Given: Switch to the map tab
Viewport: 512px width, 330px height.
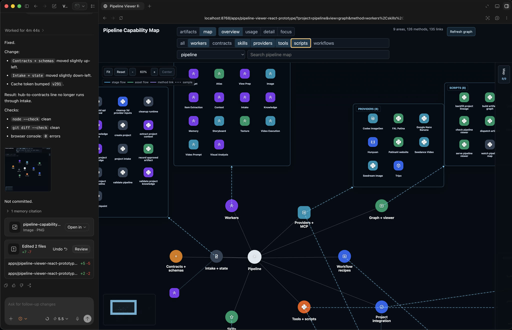Looking at the screenshot, I should click(x=208, y=32).
